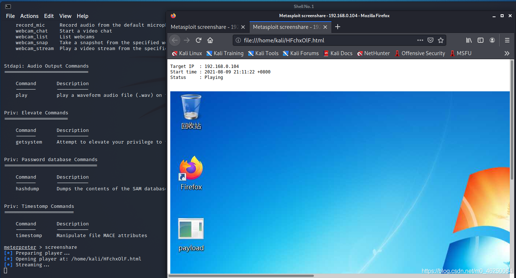Open the NetHunter bookmark

[x=373, y=53]
